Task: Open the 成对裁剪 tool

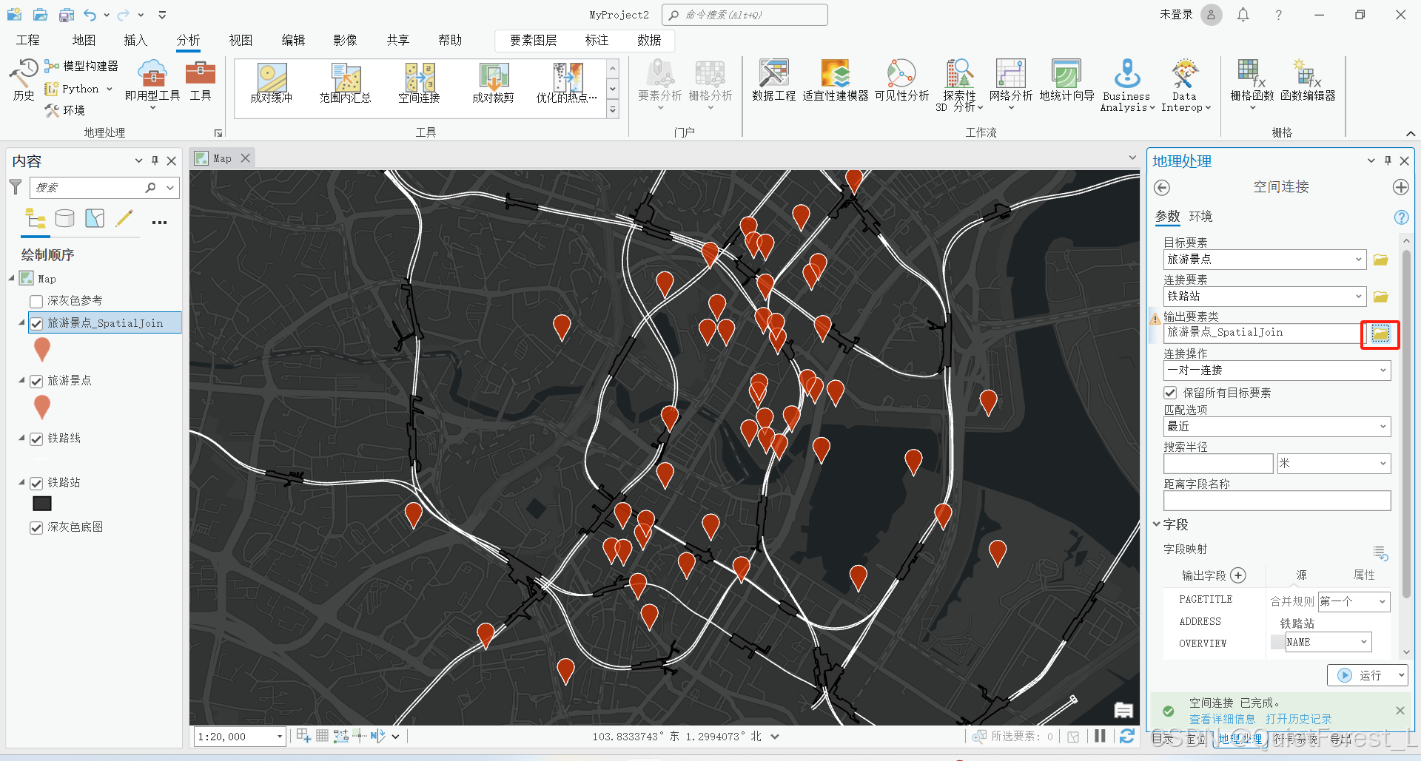Action: coord(493,83)
